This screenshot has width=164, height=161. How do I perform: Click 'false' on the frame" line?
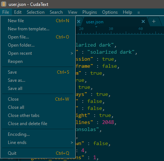click(x=109, y=66)
